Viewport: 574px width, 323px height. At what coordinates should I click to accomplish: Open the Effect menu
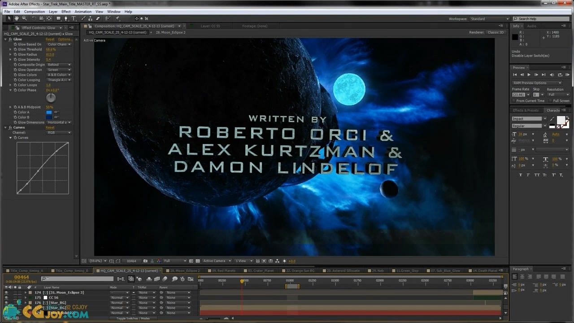66,12
